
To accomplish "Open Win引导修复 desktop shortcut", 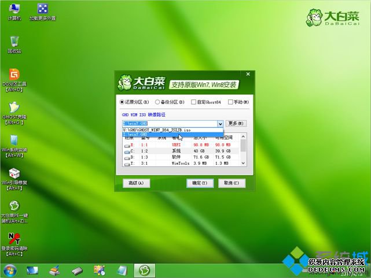I will [14, 179].
